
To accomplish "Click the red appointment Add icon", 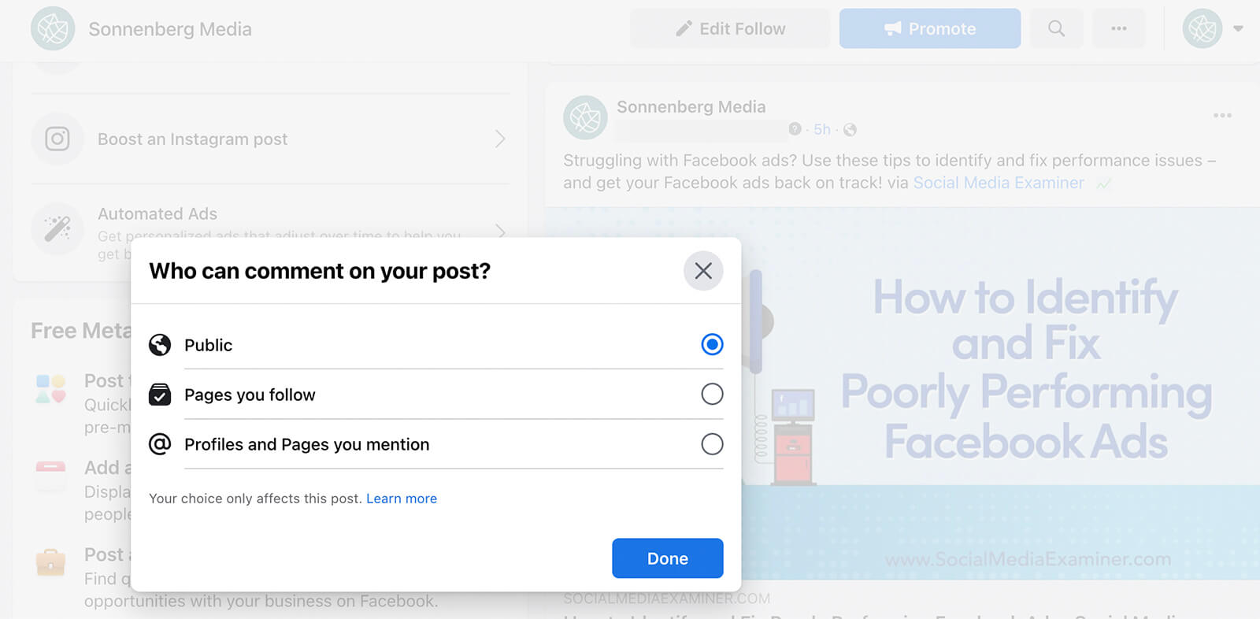I will coord(50,475).
